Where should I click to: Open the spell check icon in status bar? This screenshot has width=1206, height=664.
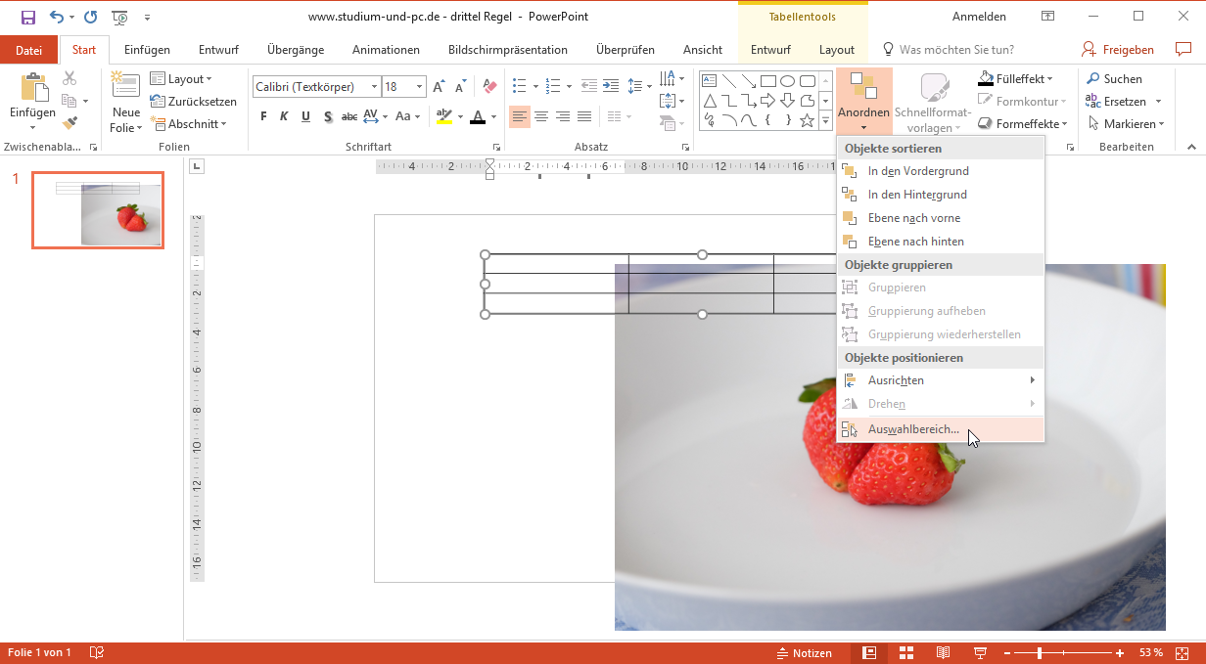pyautogui.click(x=97, y=652)
